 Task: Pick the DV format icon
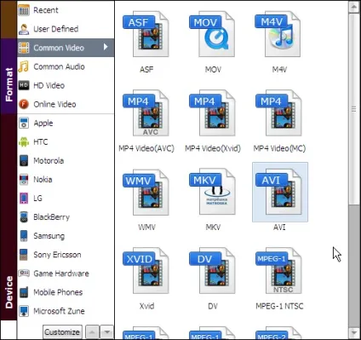[213, 271]
